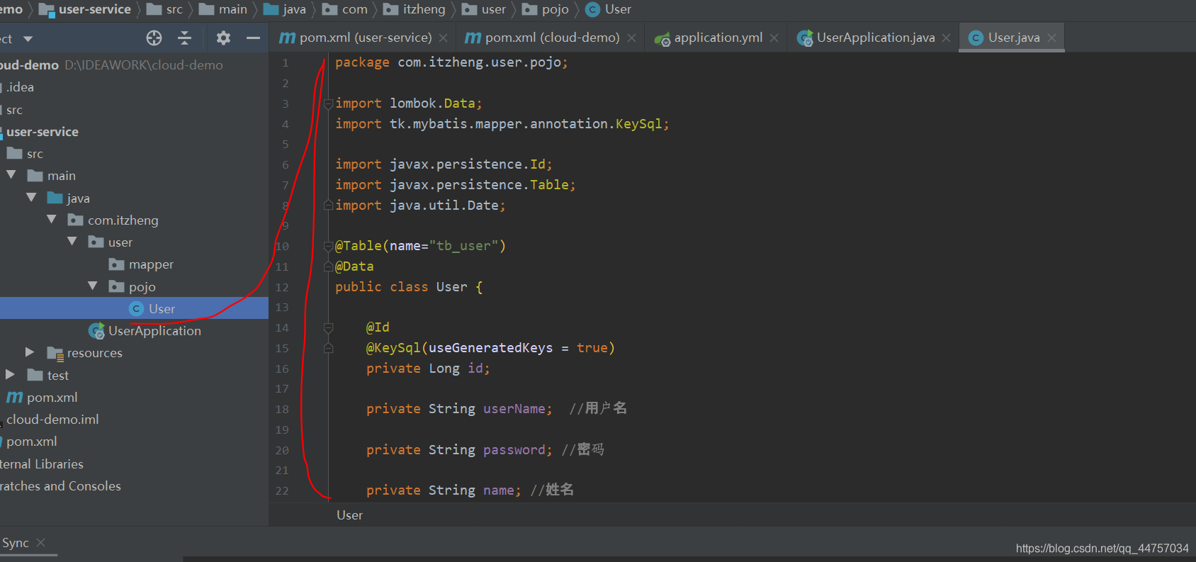Screen dimensions: 1196x562
Task: Click the package declaration line
Action: [x=451, y=62]
